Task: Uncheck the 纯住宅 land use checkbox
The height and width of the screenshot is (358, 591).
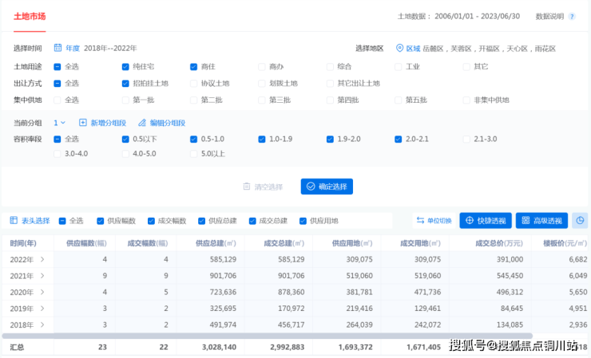Action: [x=125, y=66]
